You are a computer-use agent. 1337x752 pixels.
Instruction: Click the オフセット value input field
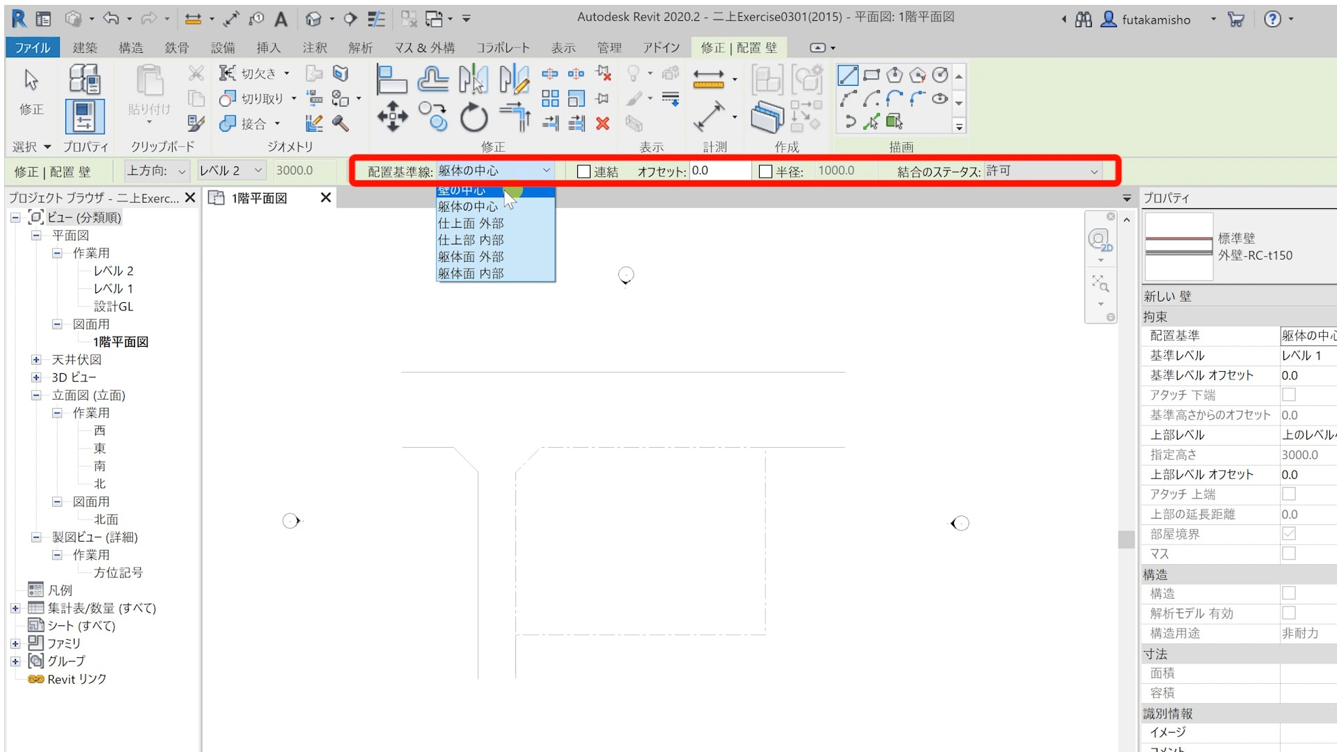tap(719, 171)
